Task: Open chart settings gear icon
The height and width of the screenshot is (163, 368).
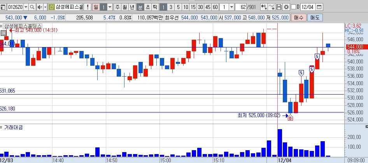Action: [286, 7]
